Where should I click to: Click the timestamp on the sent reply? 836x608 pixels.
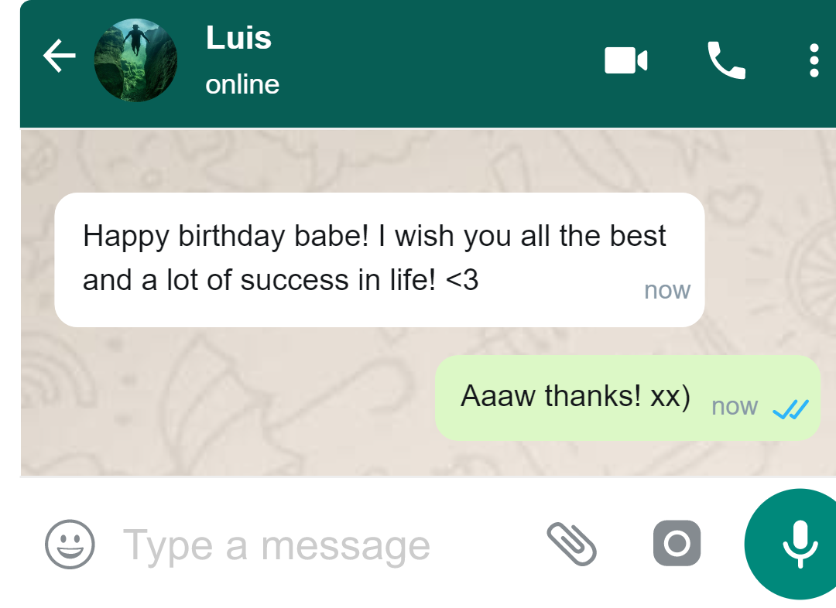coord(734,407)
